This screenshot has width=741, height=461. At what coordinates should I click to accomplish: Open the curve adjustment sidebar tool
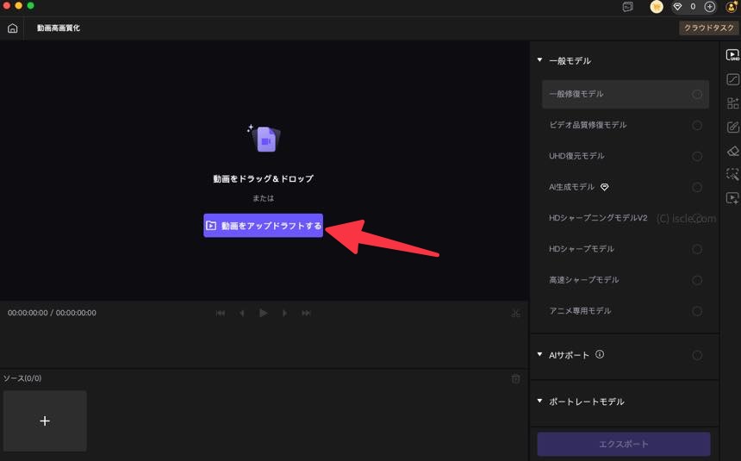point(732,79)
